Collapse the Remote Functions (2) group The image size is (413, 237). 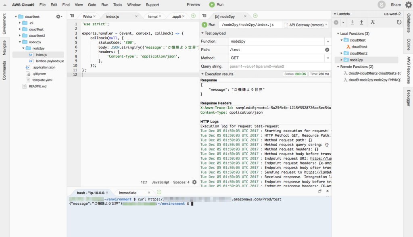pyautogui.click(x=338, y=67)
